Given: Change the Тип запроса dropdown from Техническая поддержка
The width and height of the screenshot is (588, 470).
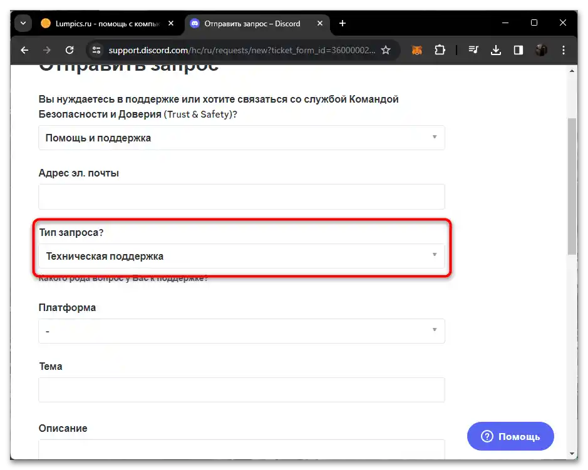Looking at the screenshot, I should pyautogui.click(x=242, y=256).
